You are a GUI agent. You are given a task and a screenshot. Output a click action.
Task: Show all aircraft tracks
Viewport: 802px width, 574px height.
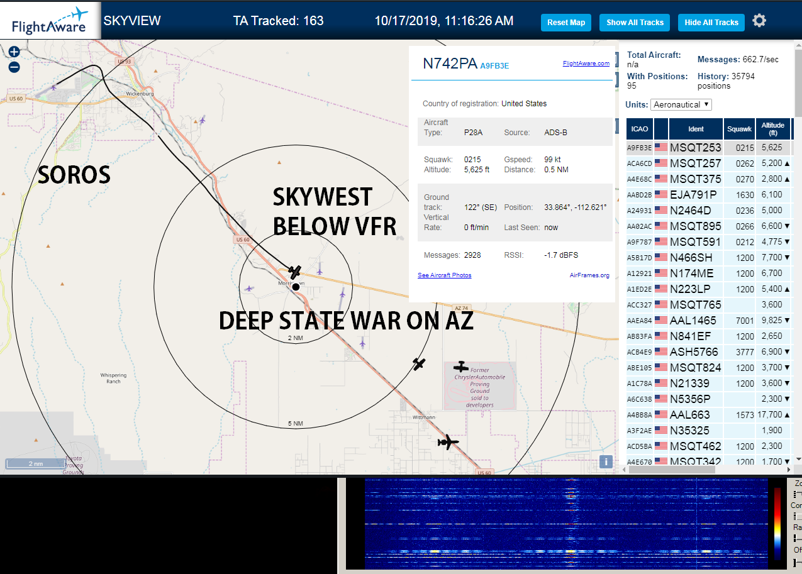[x=635, y=23]
